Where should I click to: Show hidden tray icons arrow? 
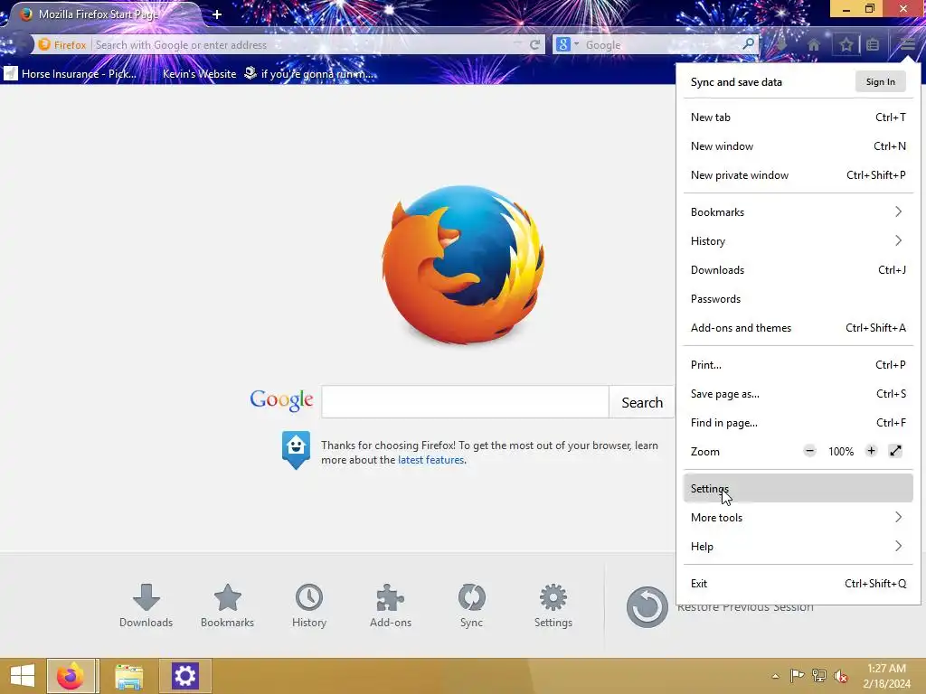click(775, 676)
